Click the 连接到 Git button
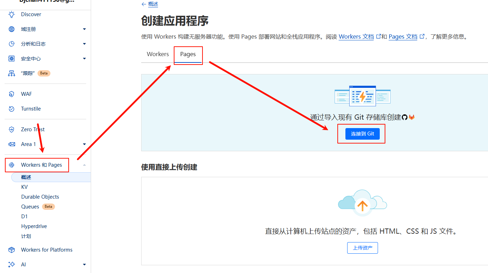The image size is (488, 273). pos(362,134)
